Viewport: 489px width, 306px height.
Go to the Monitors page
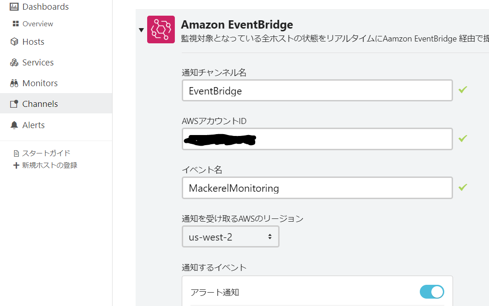[40, 83]
